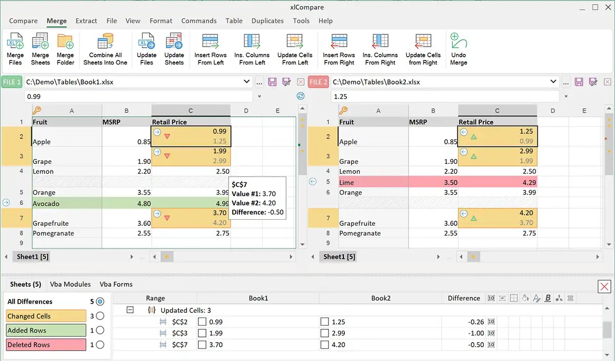Collapse the Updated Cells group
615x361 pixels.
click(x=130, y=310)
